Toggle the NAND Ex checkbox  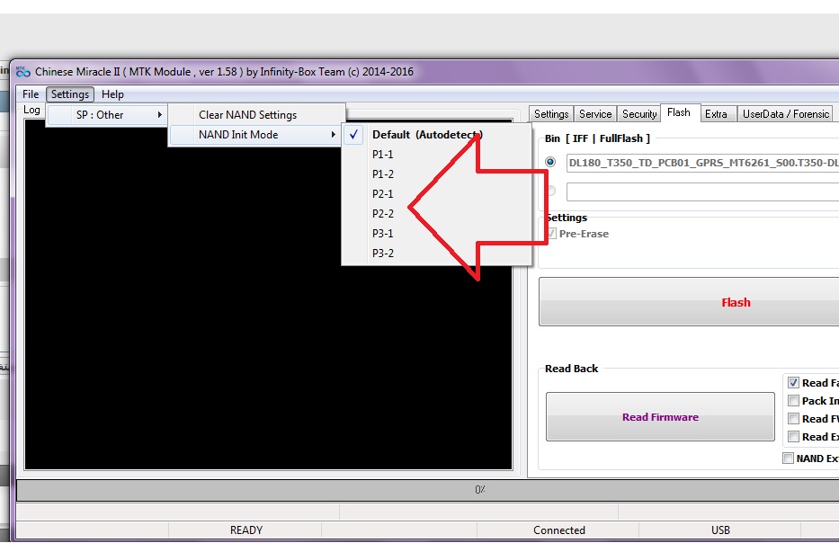click(788, 459)
